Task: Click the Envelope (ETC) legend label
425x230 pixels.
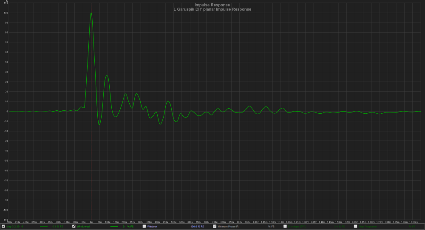Action: coord(297,227)
